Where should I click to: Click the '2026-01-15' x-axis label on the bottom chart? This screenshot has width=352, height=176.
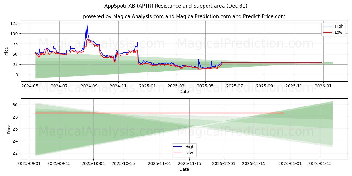coord(319,164)
